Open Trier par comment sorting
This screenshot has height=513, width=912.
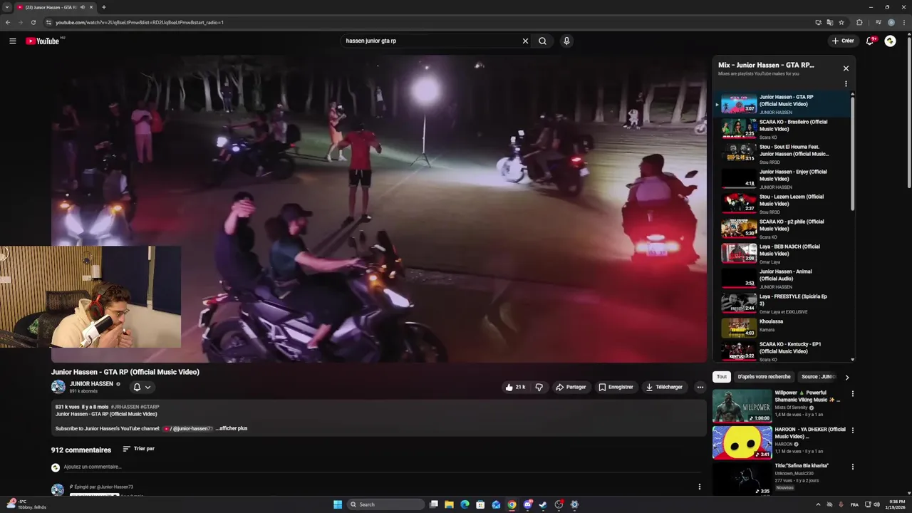(x=138, y=449)
